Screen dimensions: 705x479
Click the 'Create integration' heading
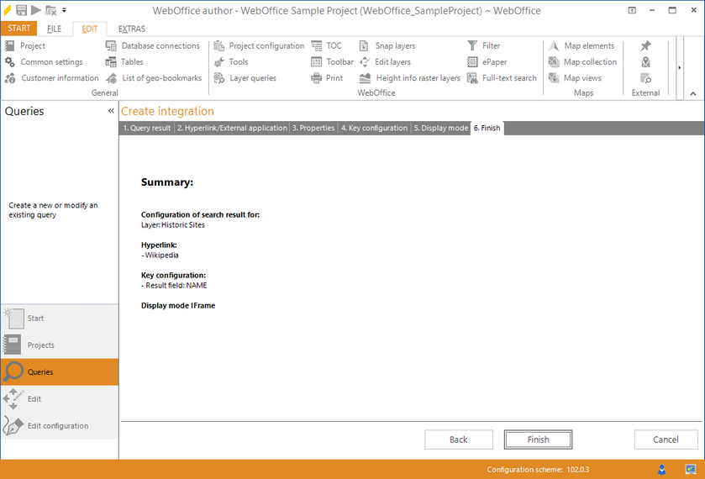coord(167,111)
